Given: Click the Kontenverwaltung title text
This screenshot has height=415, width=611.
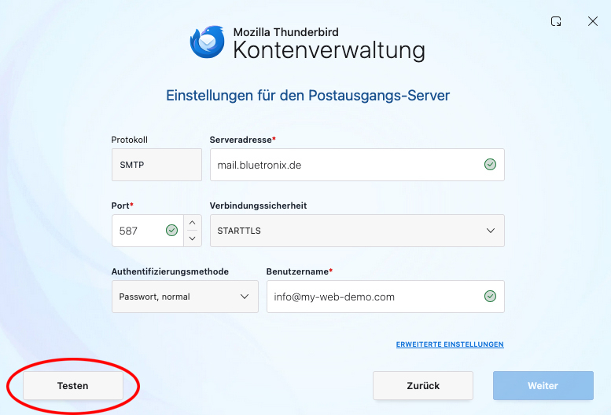Looking at the screenshot, I should [x=329, y=50].
